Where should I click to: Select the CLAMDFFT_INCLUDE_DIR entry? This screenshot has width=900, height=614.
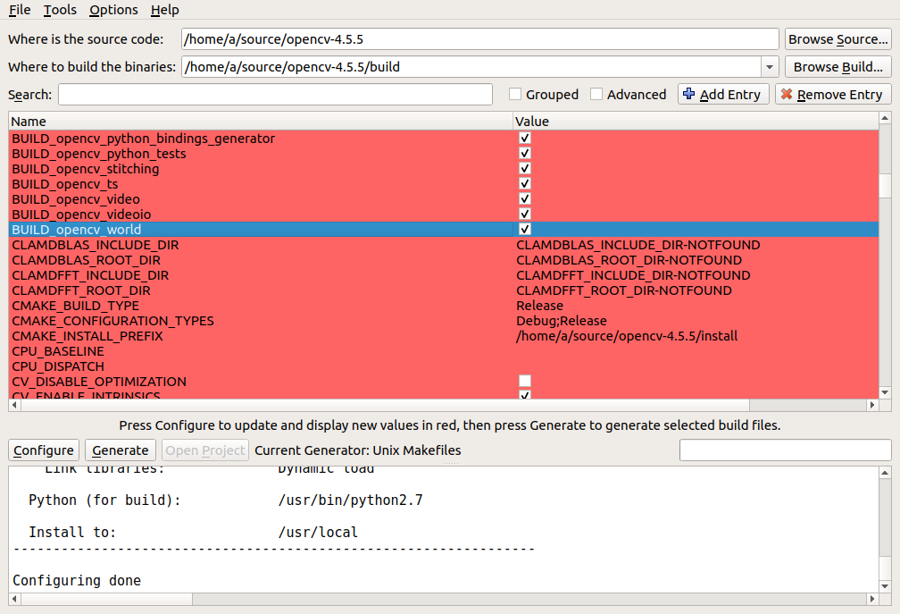pyautogui.click(x=90, y=275)
